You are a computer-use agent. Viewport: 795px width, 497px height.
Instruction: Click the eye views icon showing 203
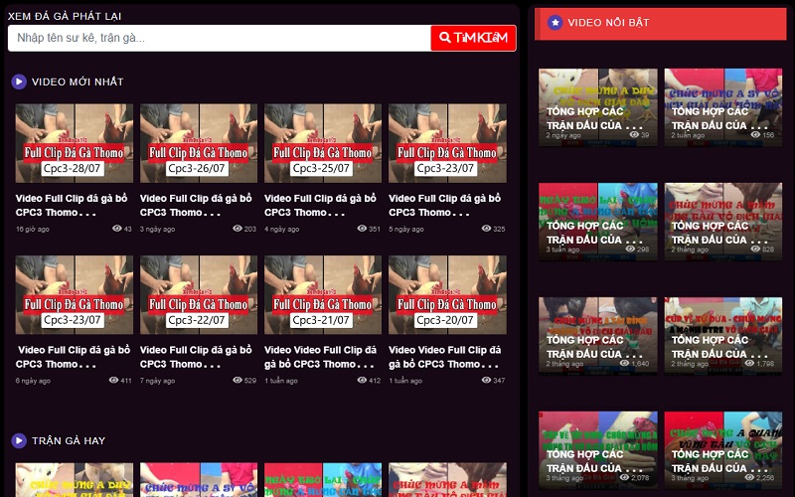(x=238, y=229)
